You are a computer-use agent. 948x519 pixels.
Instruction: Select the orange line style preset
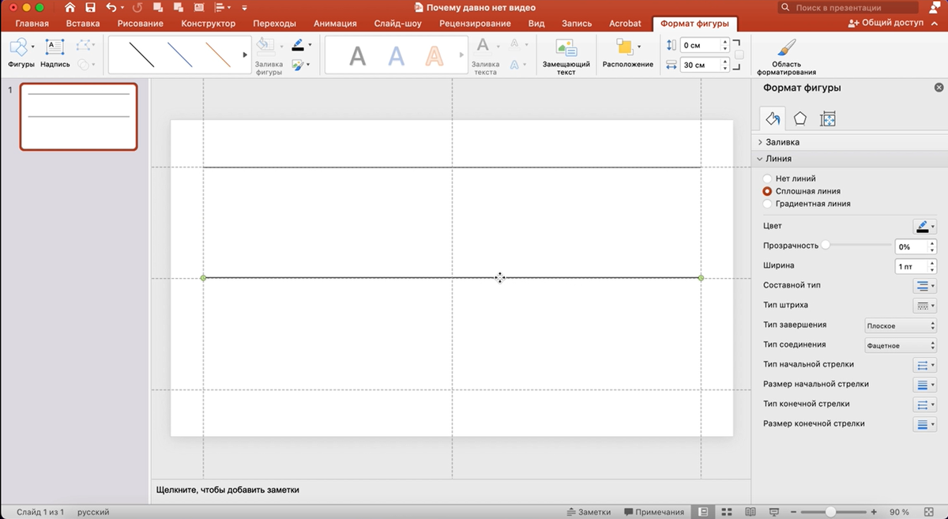click(x=218, y=54)
